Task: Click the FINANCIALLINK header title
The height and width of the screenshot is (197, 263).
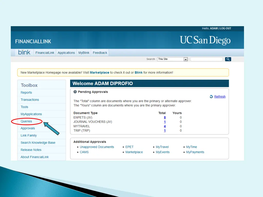Action: coord(33,42)
